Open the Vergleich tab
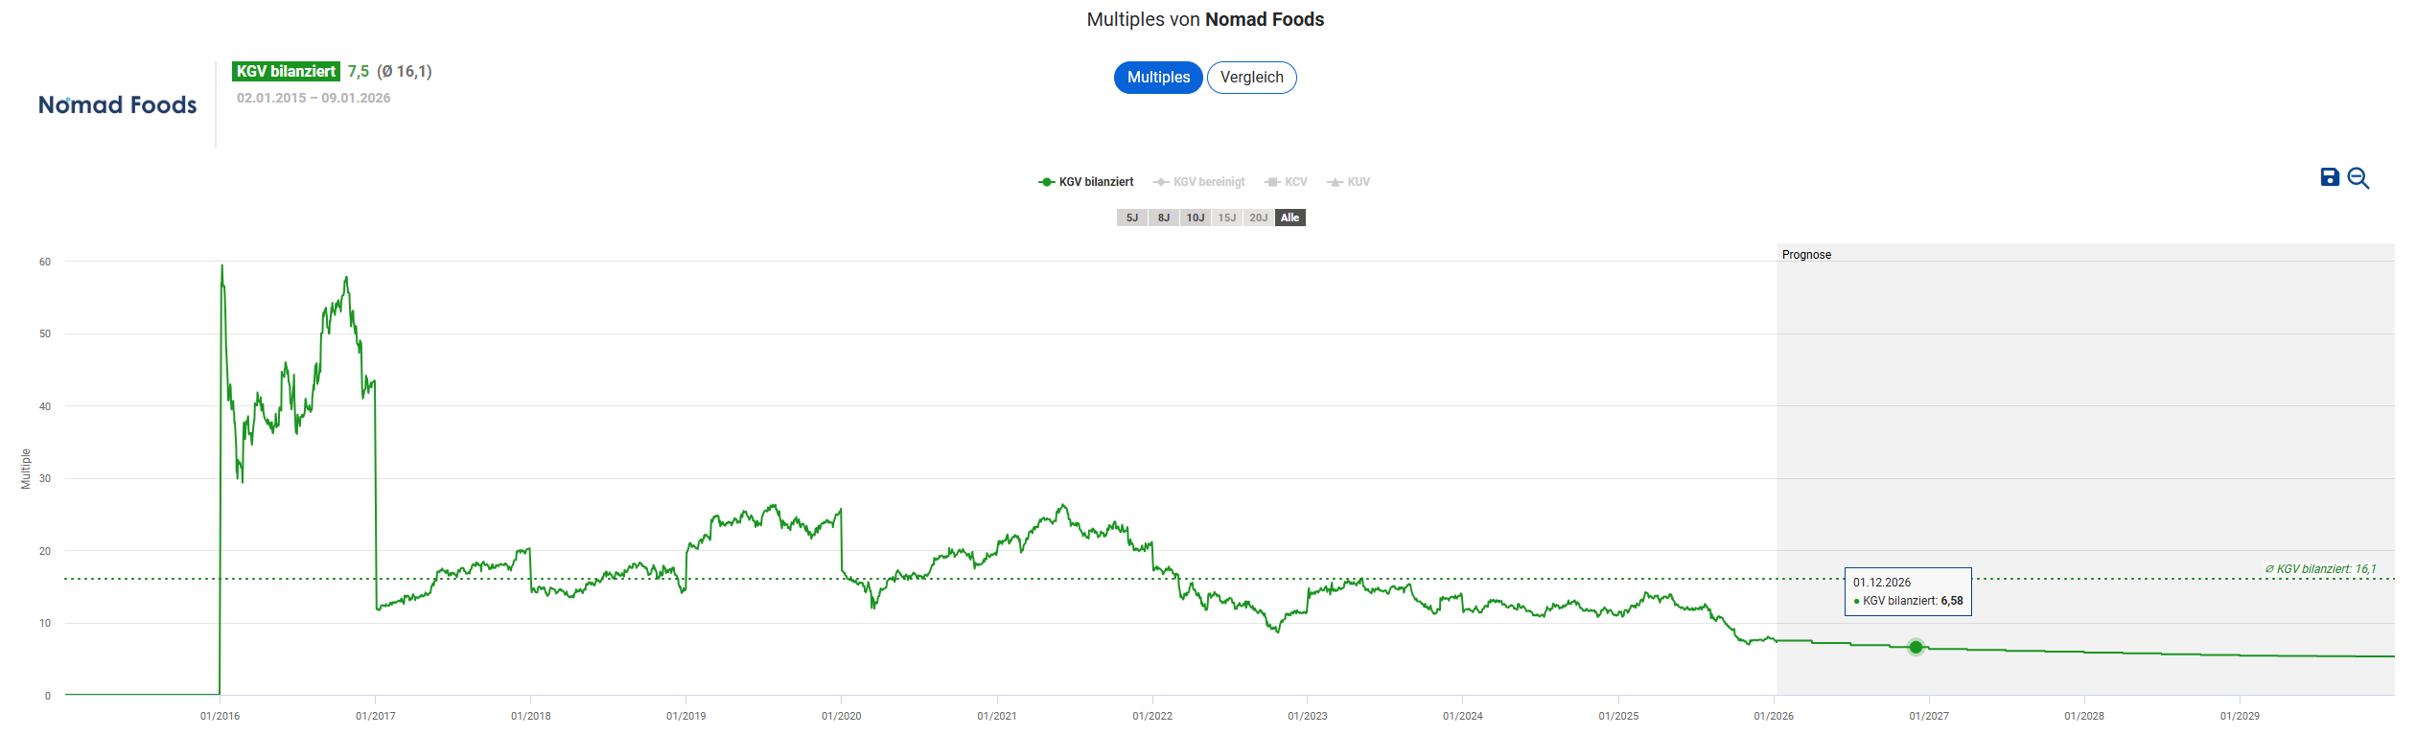 (1251, 78)
